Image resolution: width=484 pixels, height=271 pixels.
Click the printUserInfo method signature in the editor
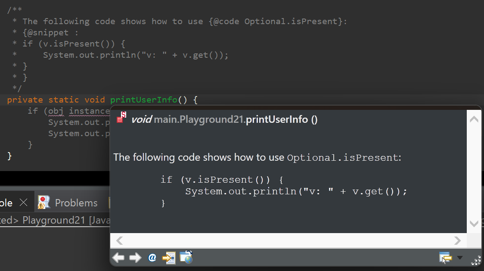pyautogui.click(x=143, y=100)
